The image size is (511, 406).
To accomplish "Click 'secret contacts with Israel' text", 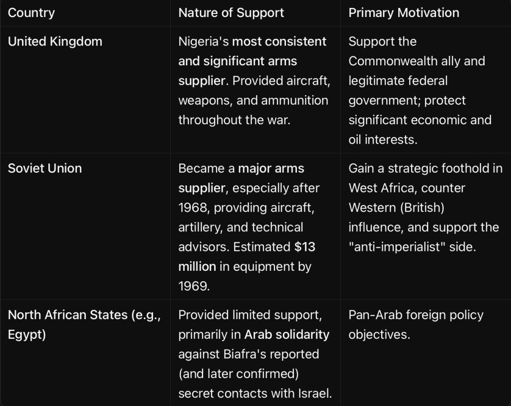I will tap(255, 394).
